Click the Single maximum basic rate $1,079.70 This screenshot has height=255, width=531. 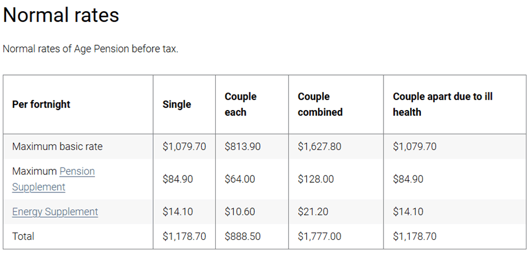point(184,147)
